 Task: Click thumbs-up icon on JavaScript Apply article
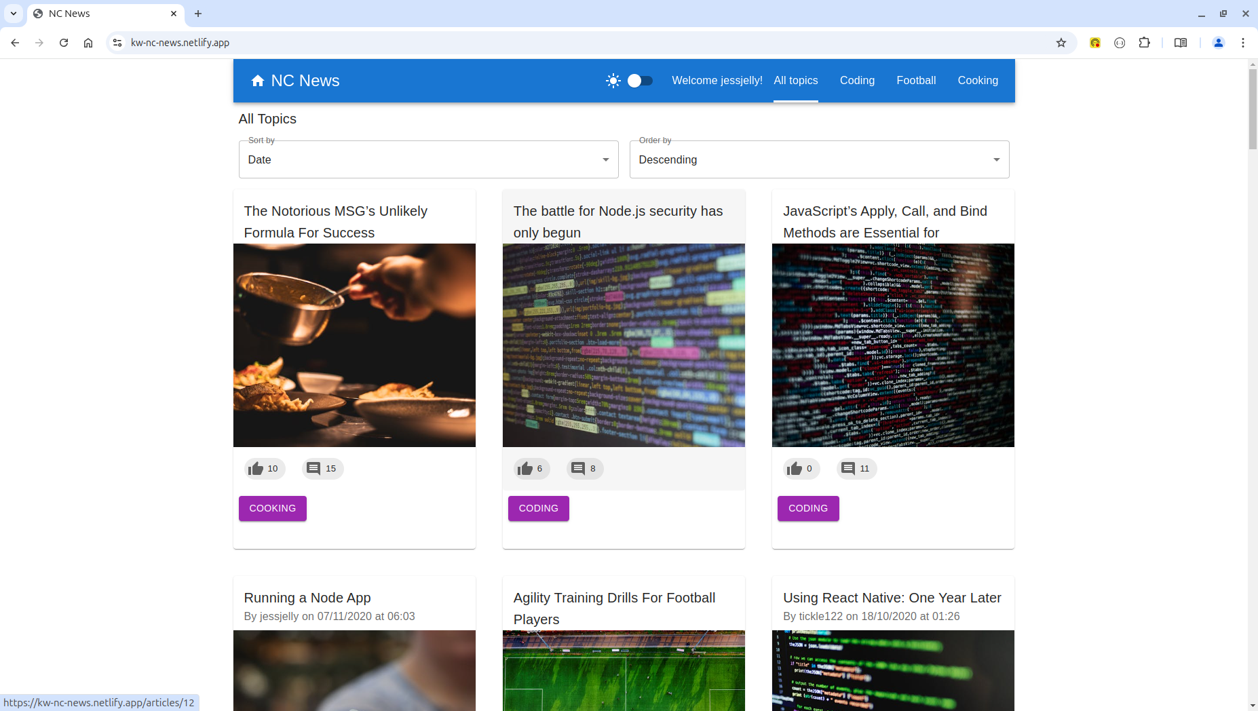coord(795,469)
